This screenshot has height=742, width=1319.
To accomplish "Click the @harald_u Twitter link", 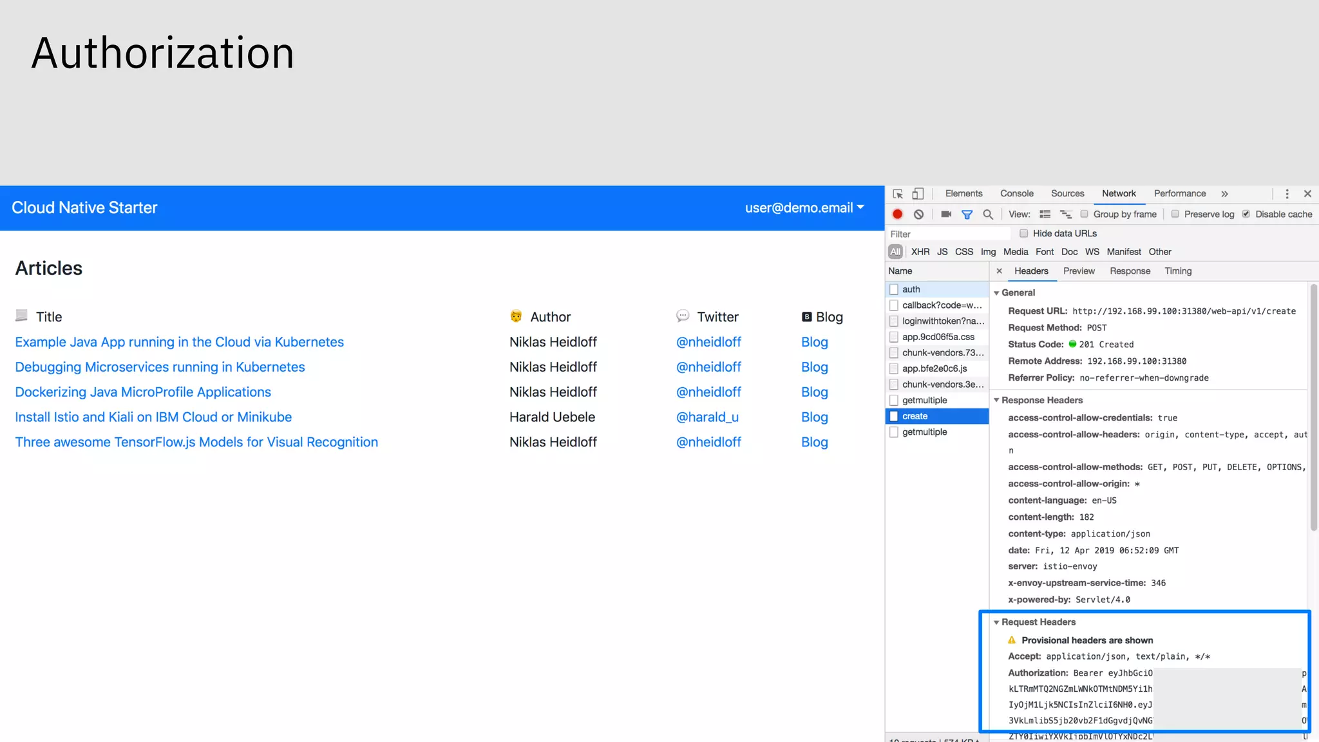I will point(707,417).
